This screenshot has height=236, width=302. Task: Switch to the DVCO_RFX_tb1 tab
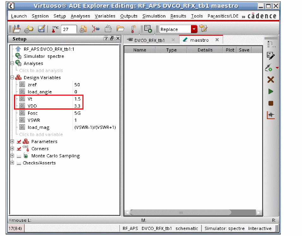click(150, 40)
